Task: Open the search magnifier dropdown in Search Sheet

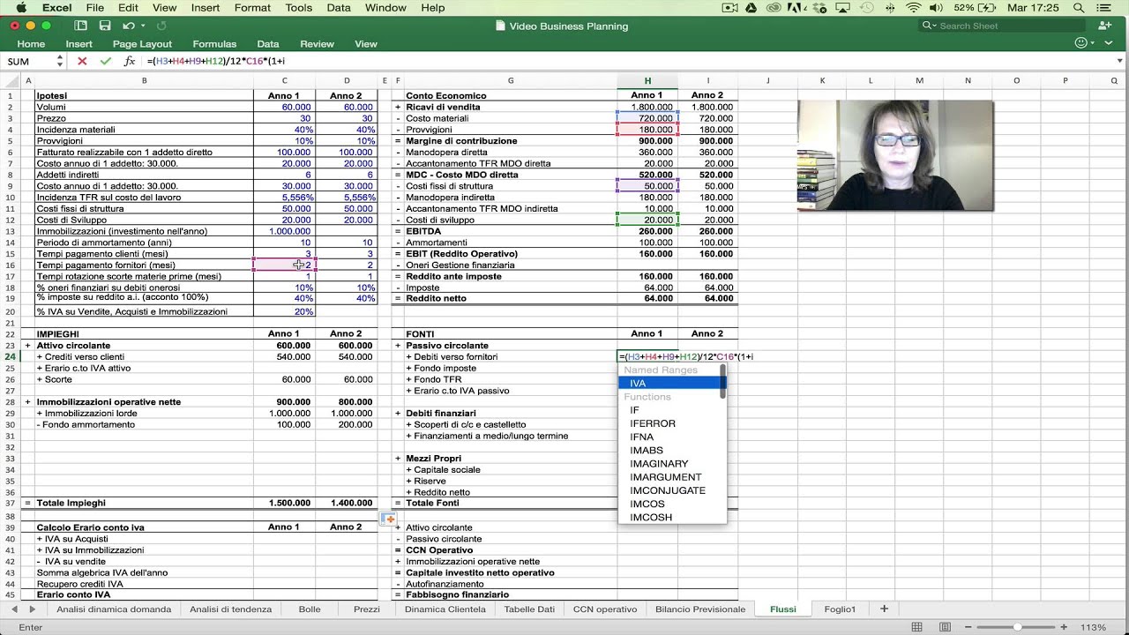Action: [930, 26]
